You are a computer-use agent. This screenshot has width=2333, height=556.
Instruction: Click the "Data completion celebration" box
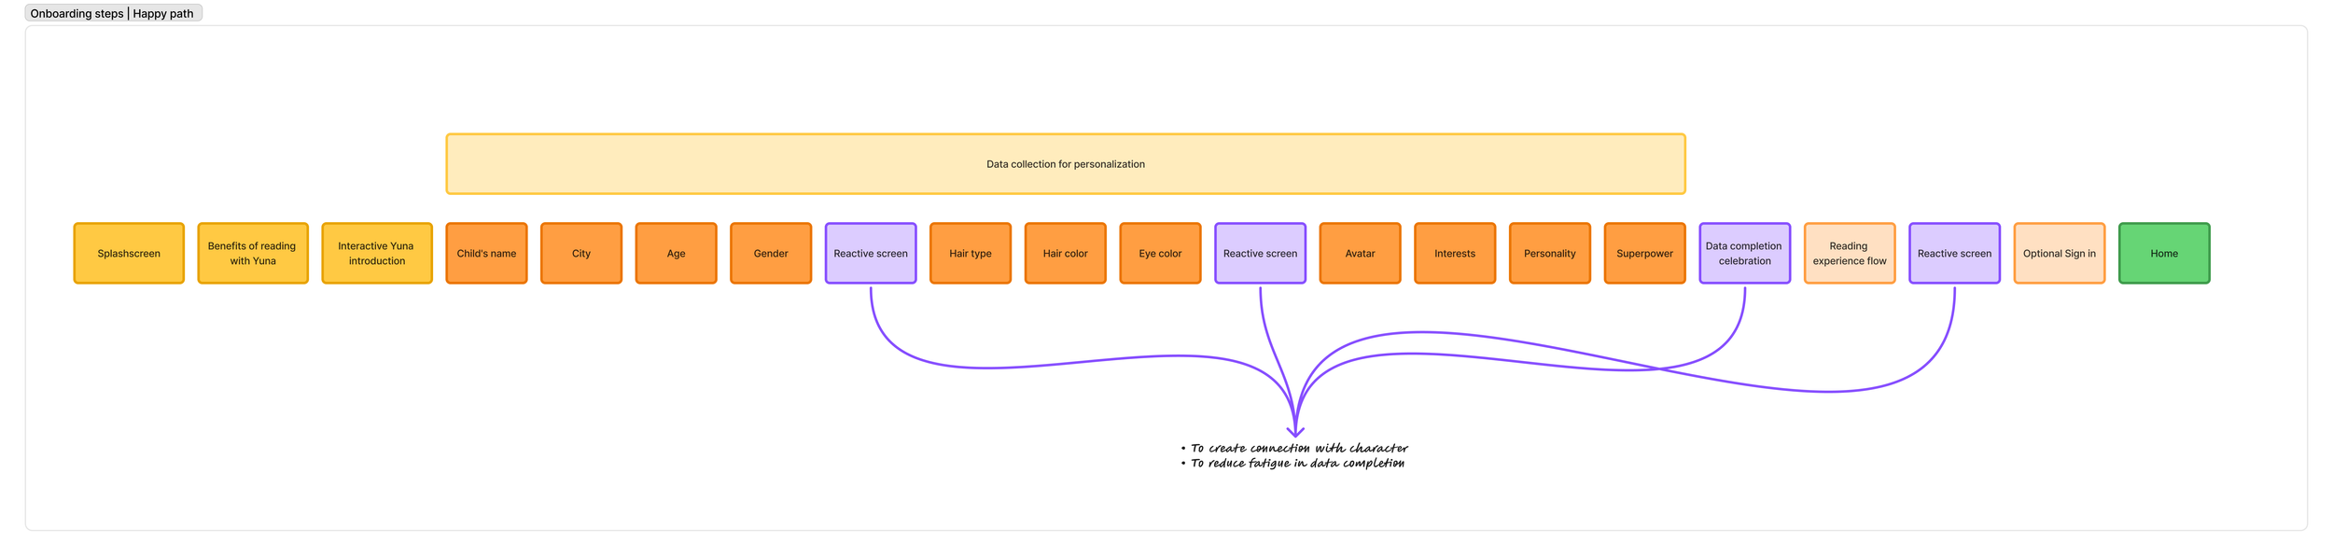(x=1744, y=253)
